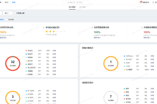Open 详情 for the 1-4次 row
The image size is (157, 104).
[x=152, y=66]
